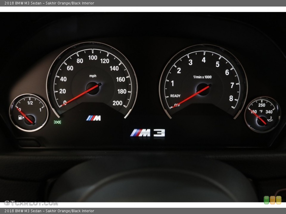Click the large M3 badge
Screen dimensions: 286x214
pos(147,133)
